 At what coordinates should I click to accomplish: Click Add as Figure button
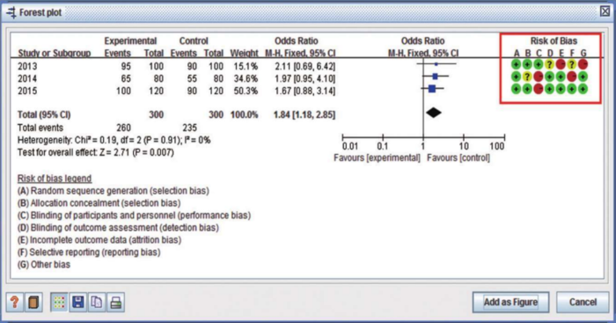pos(510,302)
